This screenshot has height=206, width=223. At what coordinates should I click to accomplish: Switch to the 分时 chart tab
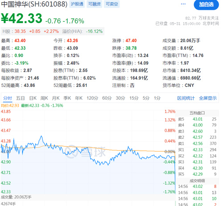(x=8, y=98)
